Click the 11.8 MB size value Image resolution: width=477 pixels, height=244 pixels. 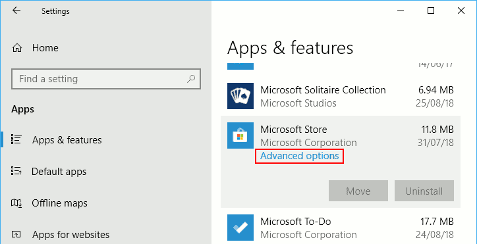(x=437, y=129)
